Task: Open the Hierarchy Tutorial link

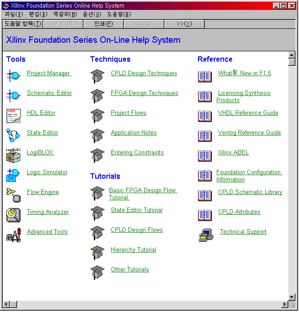Action: tap(133, 249)
